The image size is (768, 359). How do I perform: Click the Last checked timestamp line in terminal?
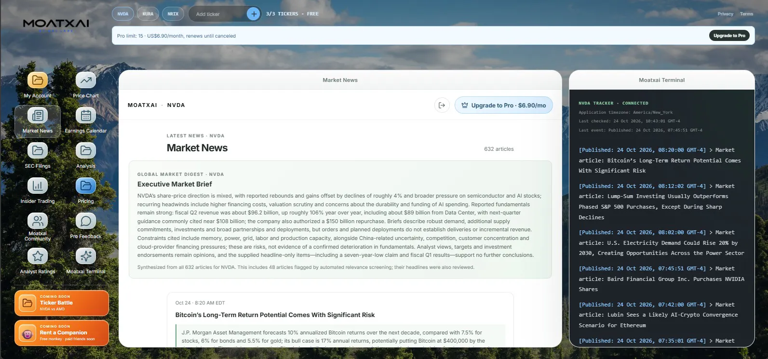coord(629,121)
